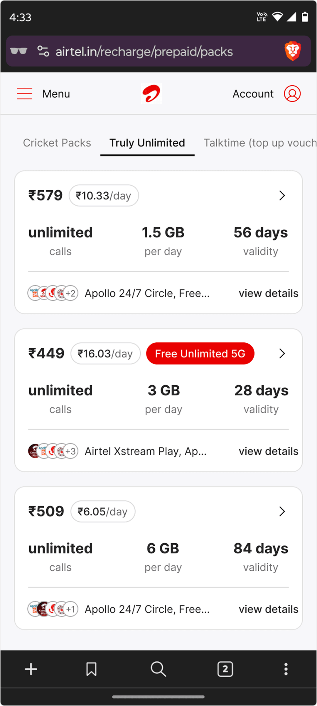Viewport: 317px width, 706px height.
Task: Tap the bookmark icon in bottom bar
Action: pyautogui.click(x=91, y=669)
